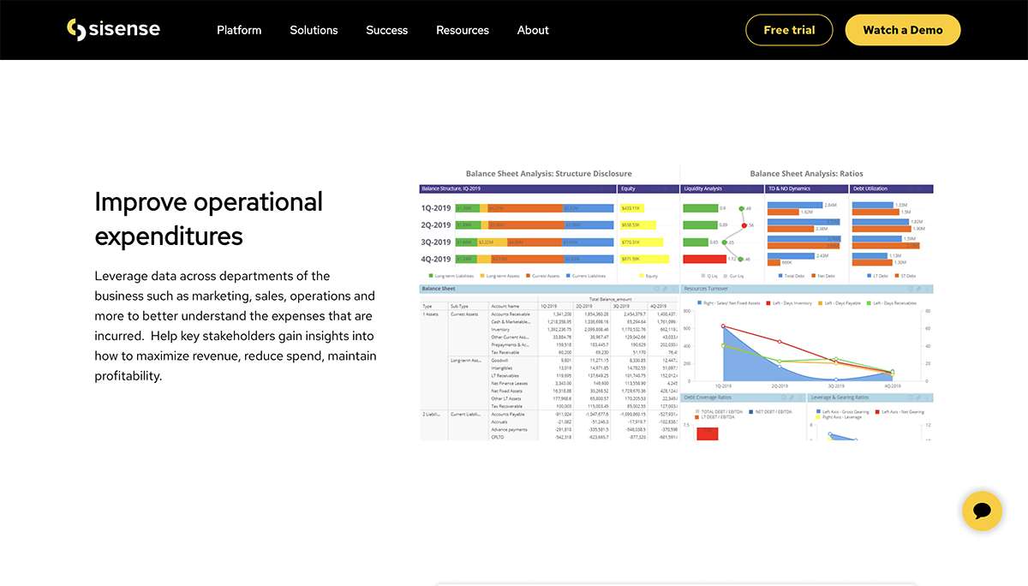Click the info icon on Resources Turnover widget
1028x586 pixels.
click(x=911, y=289)
